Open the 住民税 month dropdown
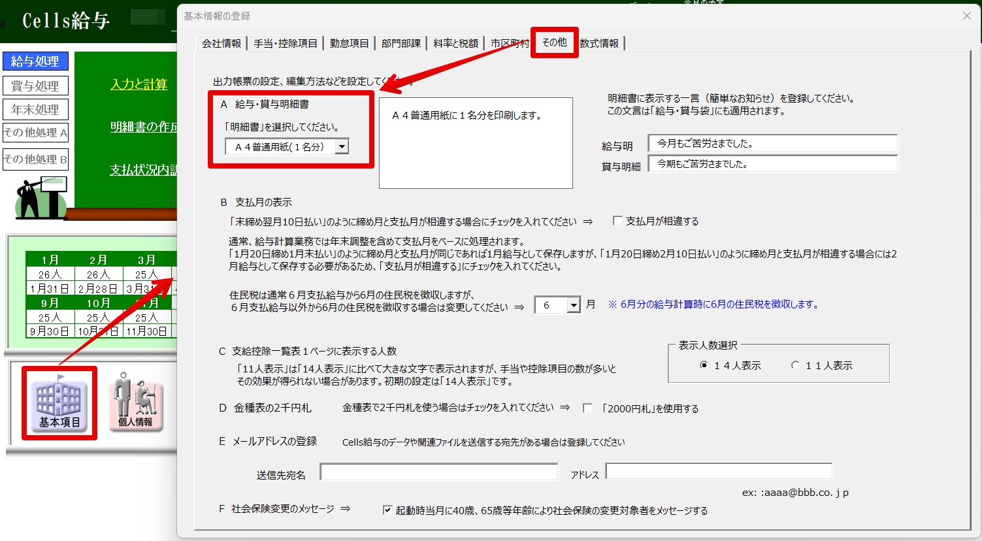The image size is (982, 541). coord(573,305)
